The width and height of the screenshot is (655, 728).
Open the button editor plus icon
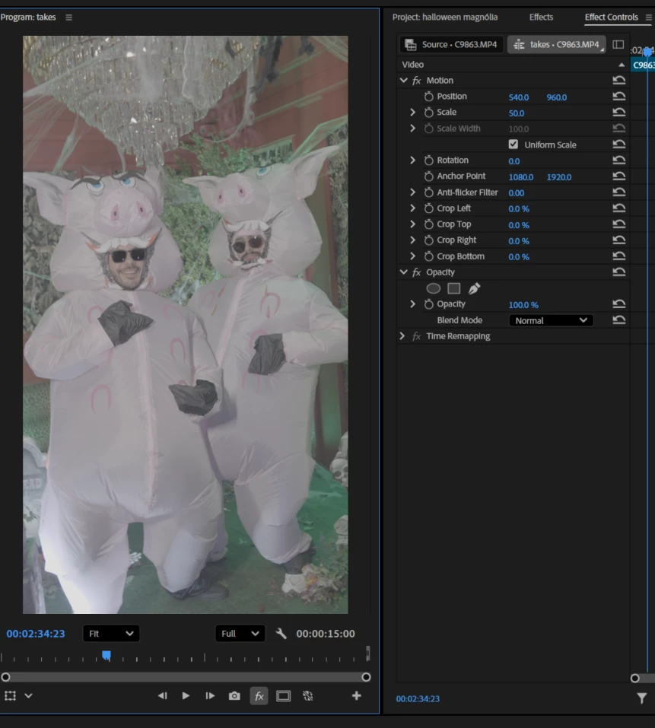(356, 695)
